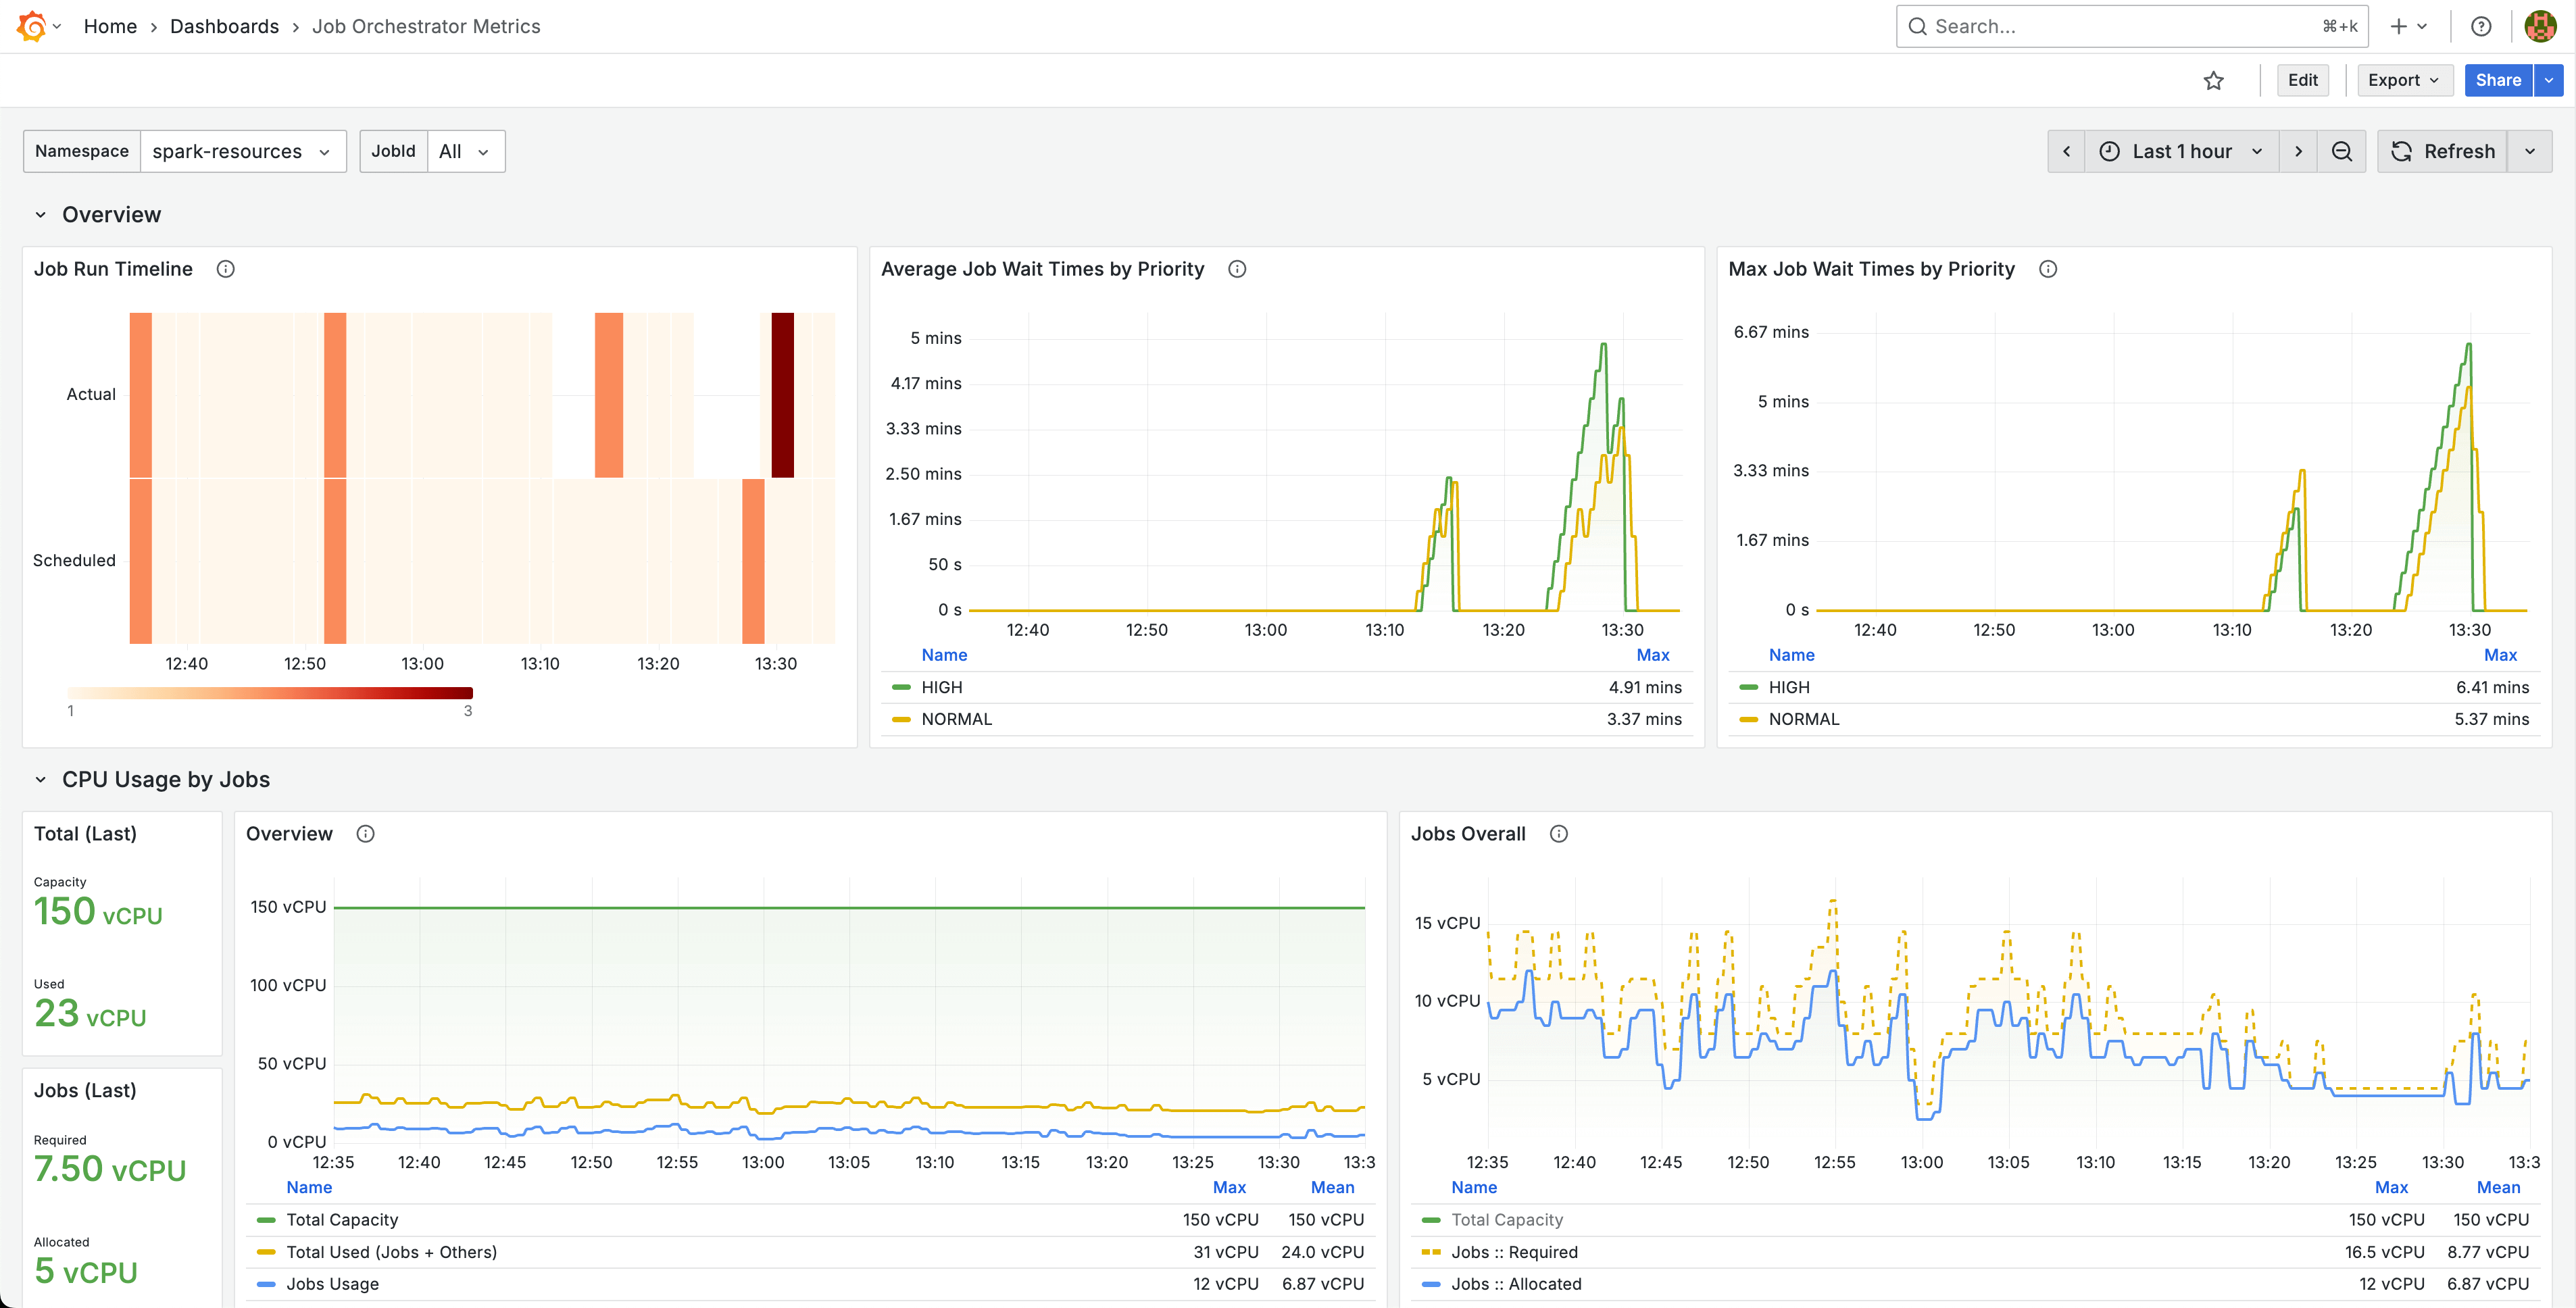This screenshot has width=2576, height=1308.
Task: Click the Grafana logo
Action: coord(29,26)
